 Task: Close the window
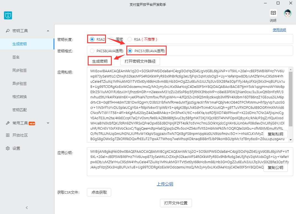(x=291, y=3)
